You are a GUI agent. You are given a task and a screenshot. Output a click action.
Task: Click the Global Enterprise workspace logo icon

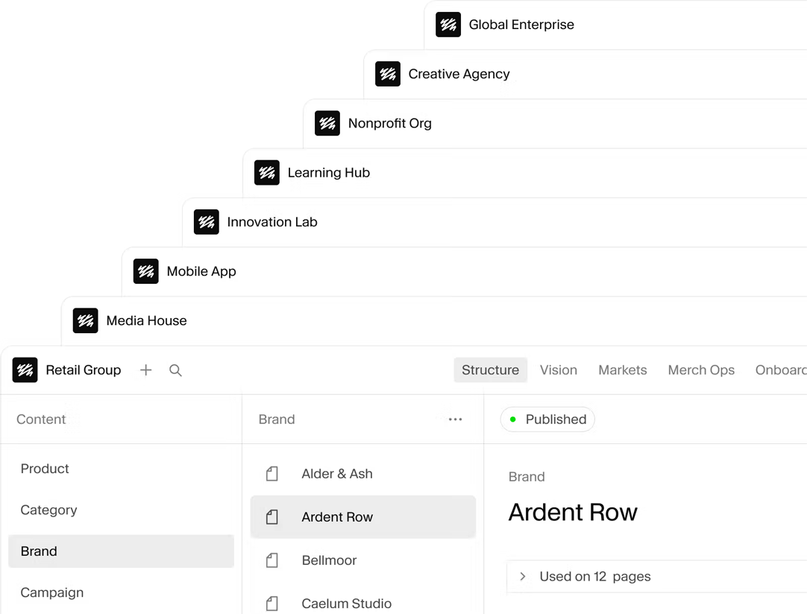(x=448, y=25)
